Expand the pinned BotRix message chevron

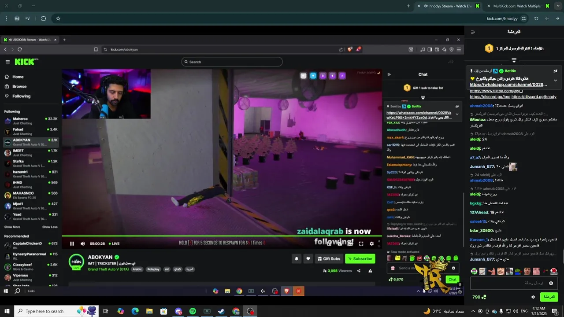tap(555, 81)
